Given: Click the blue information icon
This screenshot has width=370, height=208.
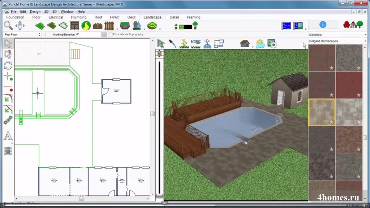Looking at the screenshot, I should 323,25.
